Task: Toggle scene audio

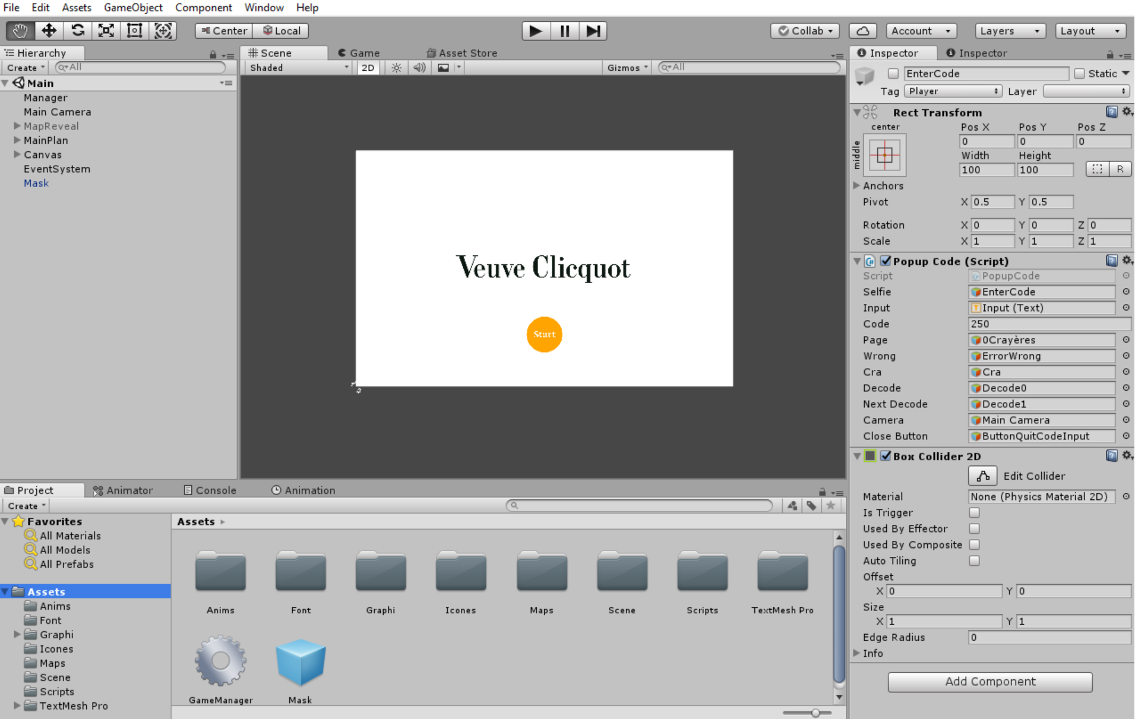Action: (x=419, y=68)
